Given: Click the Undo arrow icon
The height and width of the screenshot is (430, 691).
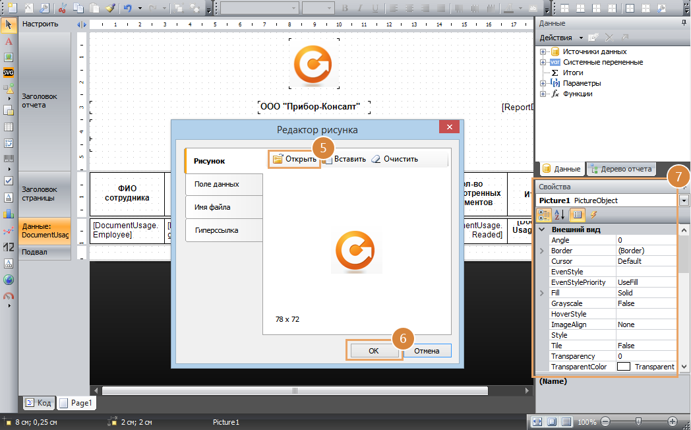Looking at the screenshot, I should click(127, 9).
